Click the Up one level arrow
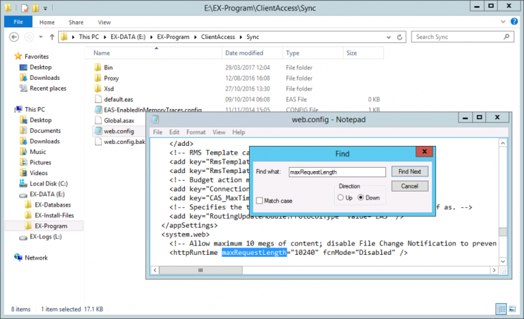 50,37
